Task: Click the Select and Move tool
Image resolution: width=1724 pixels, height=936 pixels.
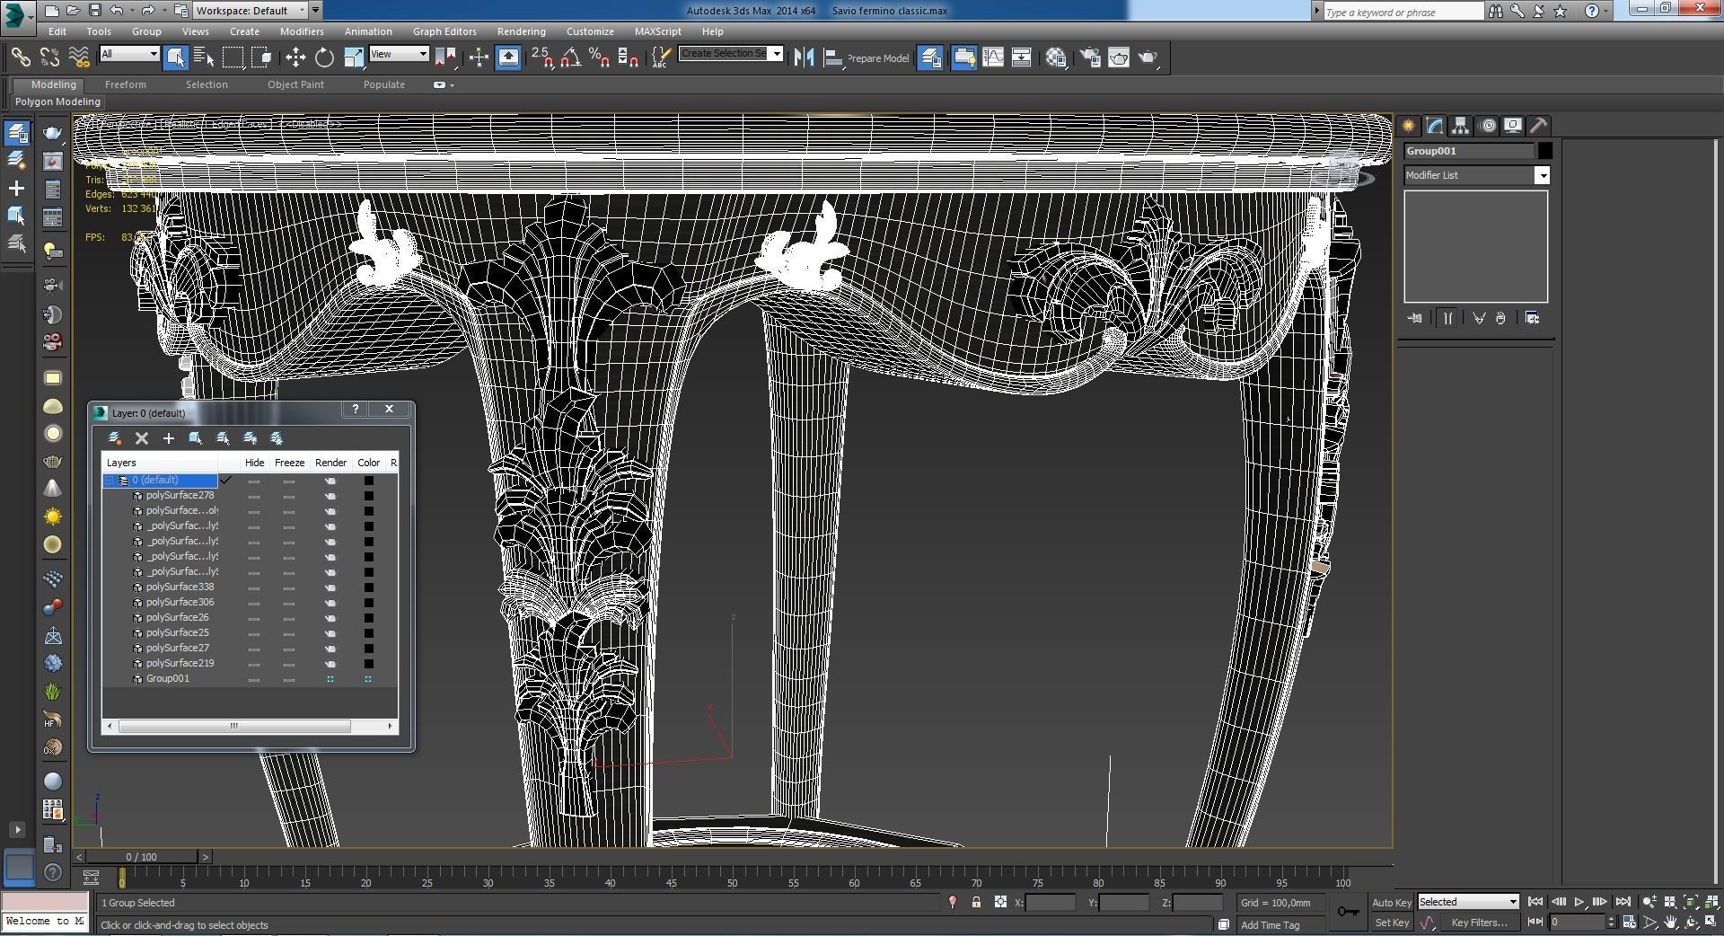Action: coord(295,57)
